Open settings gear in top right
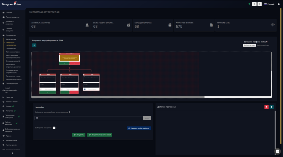The height and width of the screenshot is (157, 283). click(279, 4)
